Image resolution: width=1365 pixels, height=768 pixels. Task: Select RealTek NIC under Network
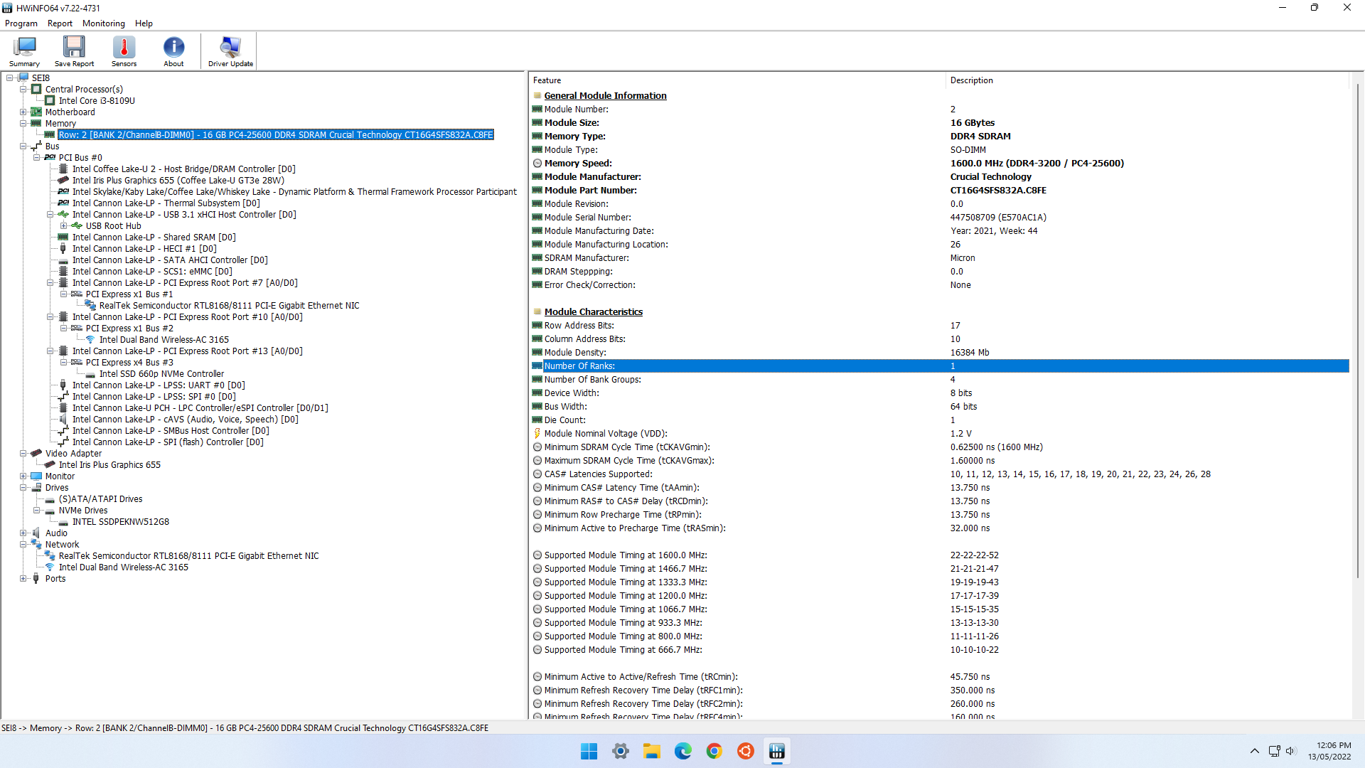pyautogui.click(x=188, y=556)
